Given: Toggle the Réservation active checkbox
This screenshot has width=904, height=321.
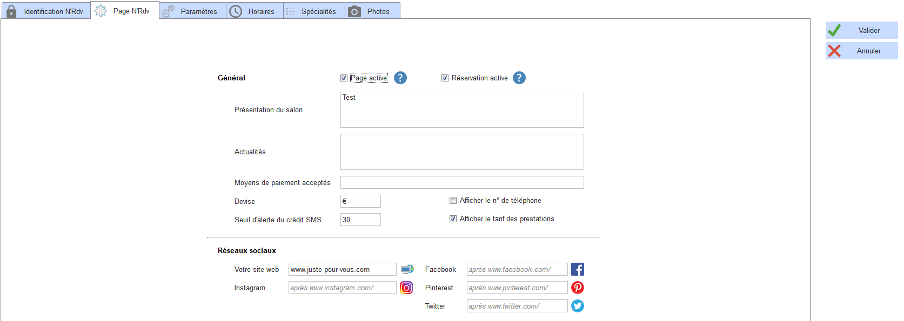Looking at the screenshot, I should pyautogui.click(x=445, y=78).
